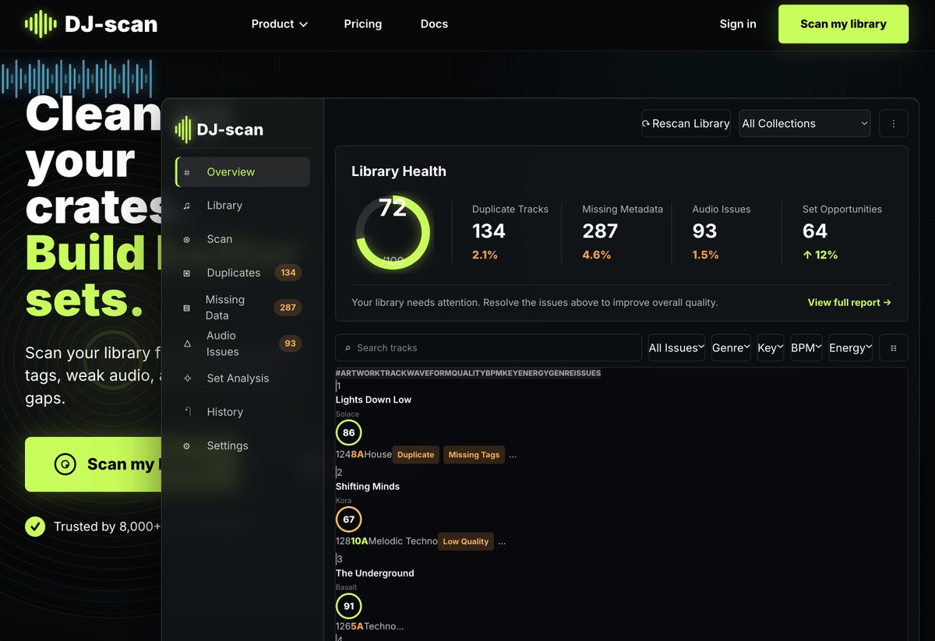Open the All Collections dropdown
935x641 pixels.
click(x=805, y=123)
